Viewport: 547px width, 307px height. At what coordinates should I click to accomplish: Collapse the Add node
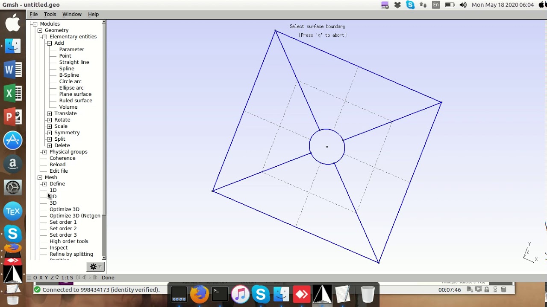point(50,43)
